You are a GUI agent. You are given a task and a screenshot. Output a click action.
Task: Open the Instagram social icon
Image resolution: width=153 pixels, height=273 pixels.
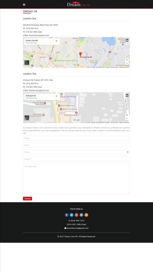(81, 215)
